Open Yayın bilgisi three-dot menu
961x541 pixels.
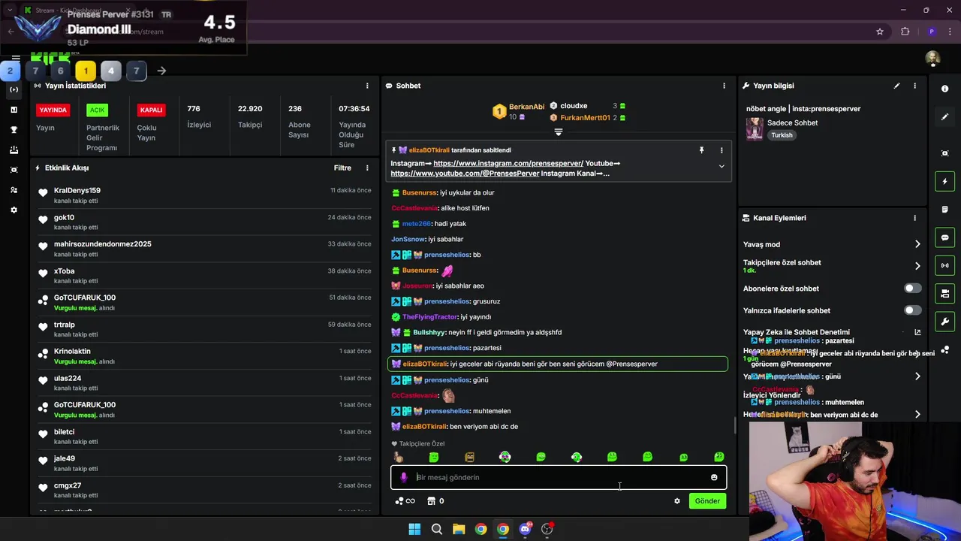click(914, 86)
